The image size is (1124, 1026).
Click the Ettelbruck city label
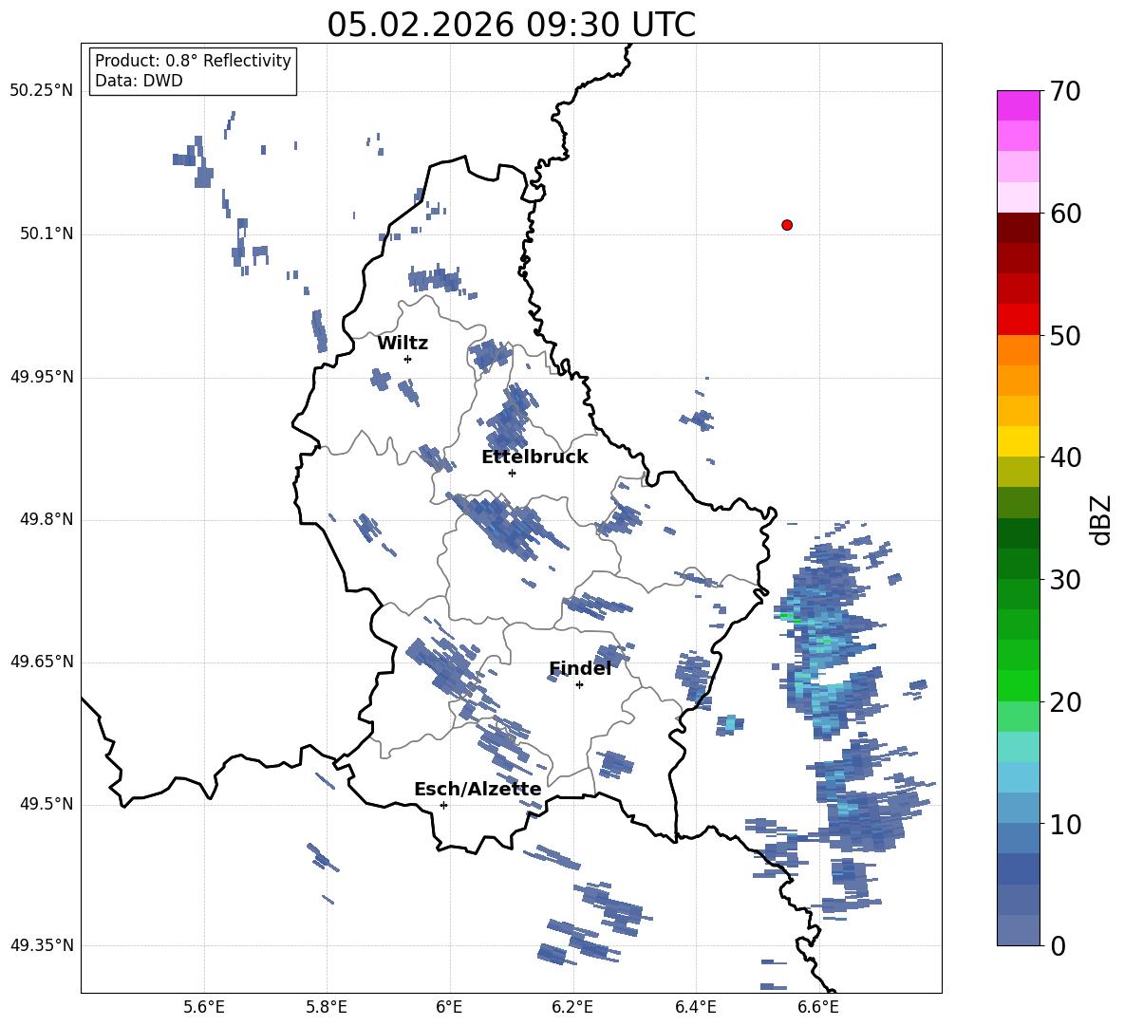(534, 457)
